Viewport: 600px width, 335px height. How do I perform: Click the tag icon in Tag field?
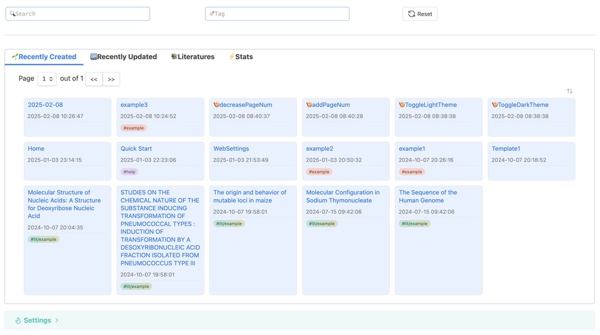pos(211,14)
